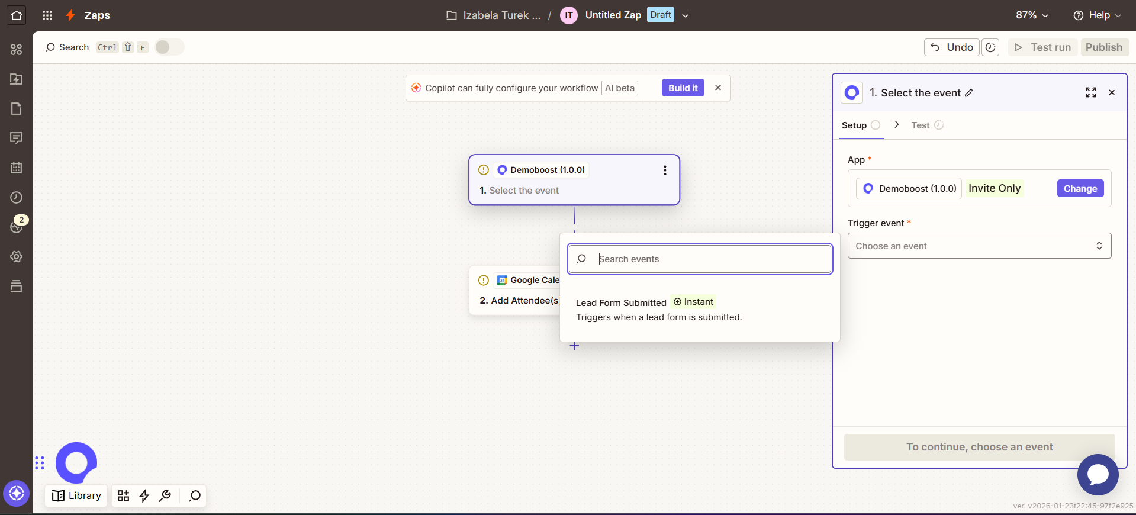Open the notes page sidebar icon
The height and width of the screenshot is (515, 1136).
tap(16, 108)
